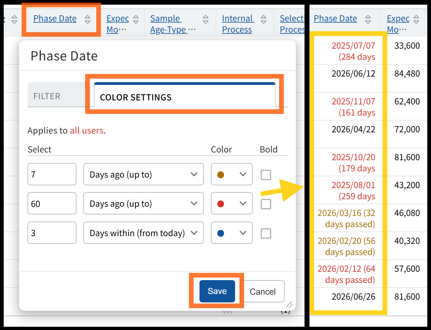Click sort icon beside right Phase Date header
Viewport: 431px width, 330px height.
[368, 19]
